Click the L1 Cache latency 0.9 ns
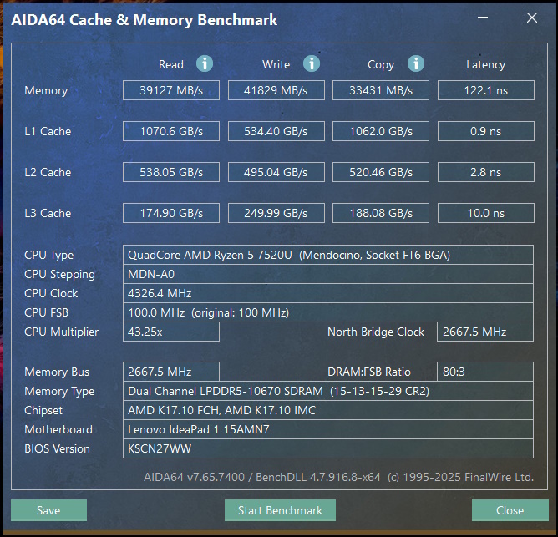Image resolution: width=558 pixels, height=537 pixels. pos(486,131)
